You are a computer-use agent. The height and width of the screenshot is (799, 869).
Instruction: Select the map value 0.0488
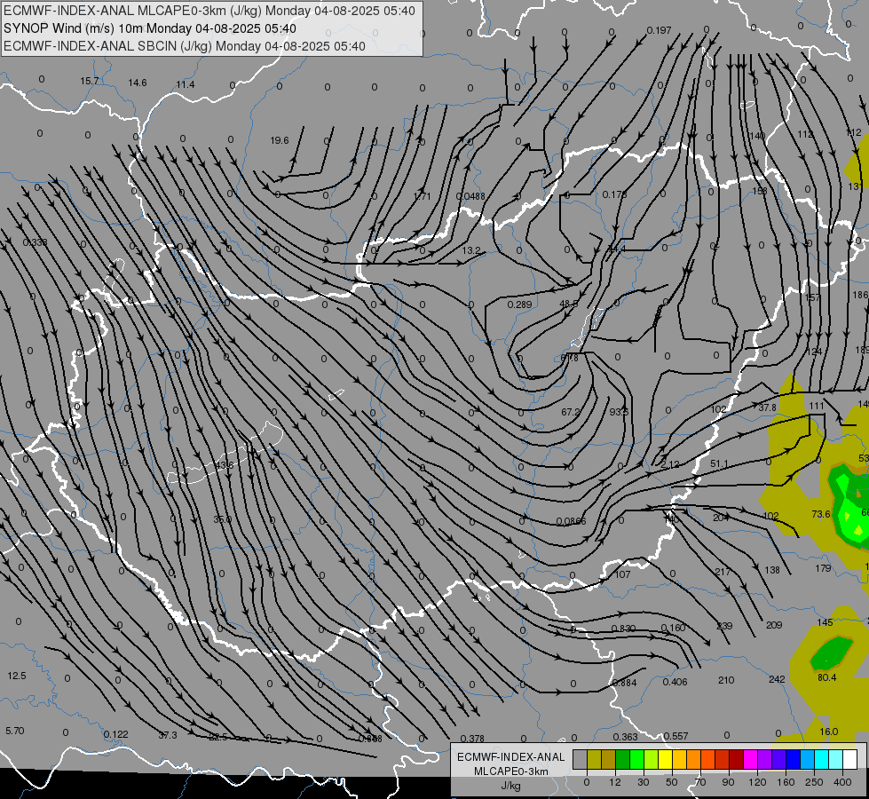[x=470, y=195]
